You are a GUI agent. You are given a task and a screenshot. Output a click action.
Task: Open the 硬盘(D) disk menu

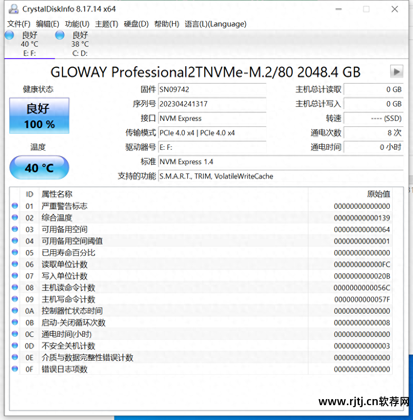(136, 24)
